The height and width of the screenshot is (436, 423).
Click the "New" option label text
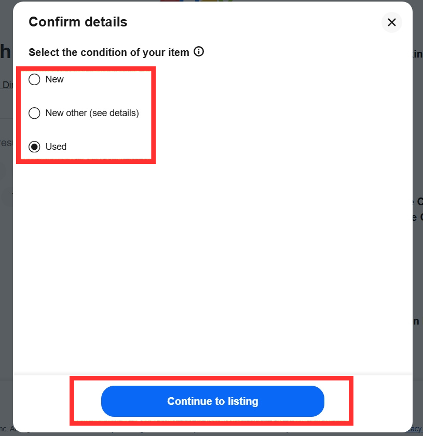tap(54, 79)
